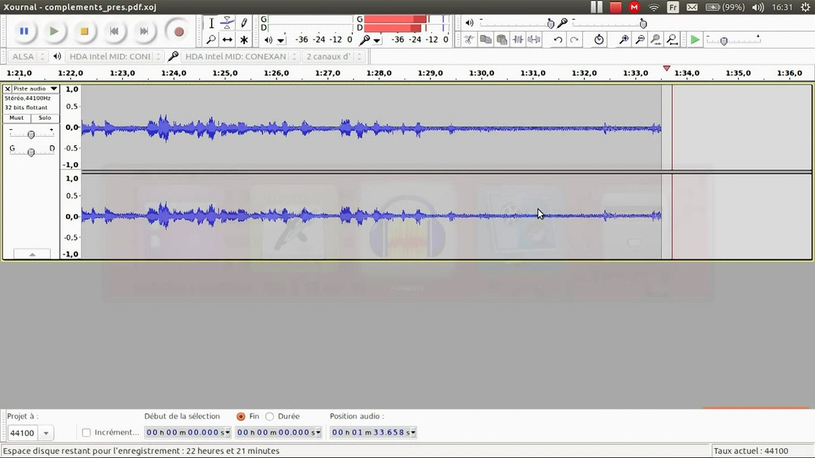Pause the recording with the Pause button

24,31
